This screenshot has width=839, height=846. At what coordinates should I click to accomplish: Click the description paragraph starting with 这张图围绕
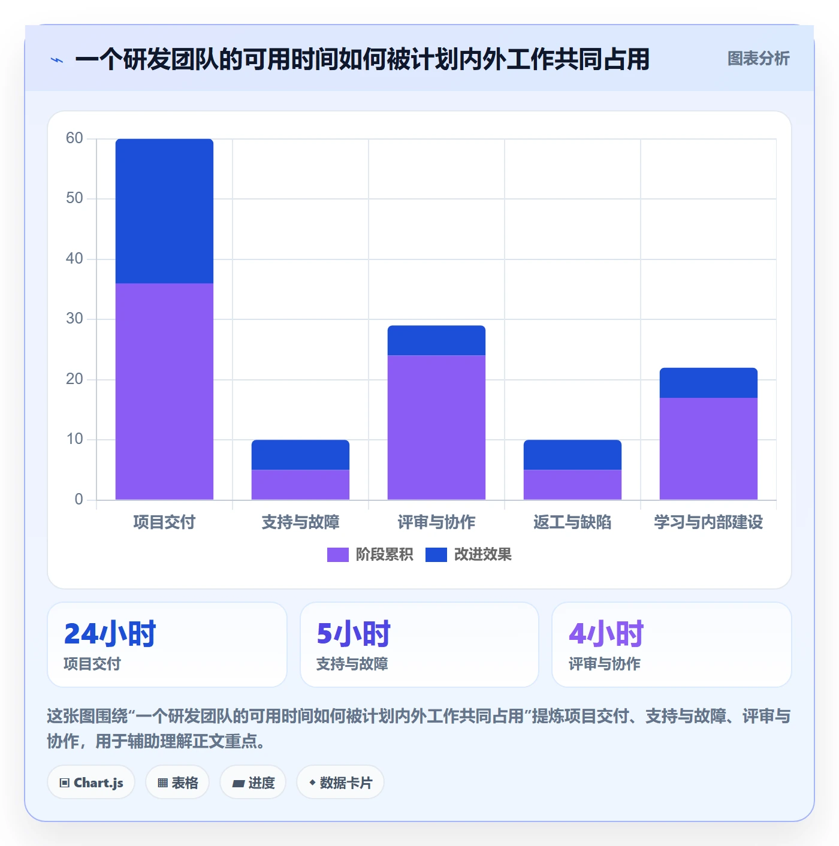(418, 729)
